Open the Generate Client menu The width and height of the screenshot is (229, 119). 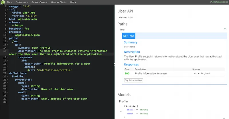pyautogui.click(x=59, y=2)
